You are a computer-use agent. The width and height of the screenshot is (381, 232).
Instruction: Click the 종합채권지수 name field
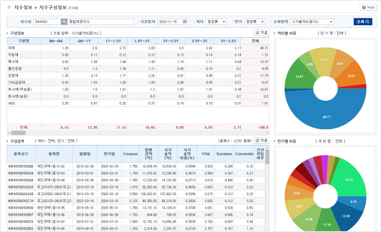click(x=100, y=22)
